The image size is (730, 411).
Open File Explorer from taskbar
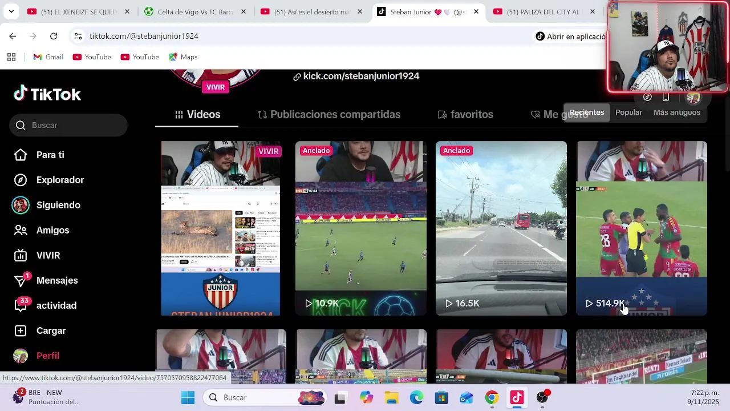point(391,397)
